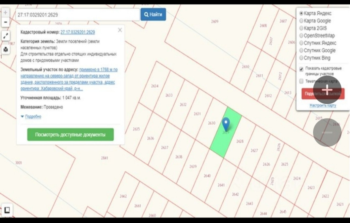Select the Спутник Яндекс radio option
350x223 pixels.
coord(301,43)
